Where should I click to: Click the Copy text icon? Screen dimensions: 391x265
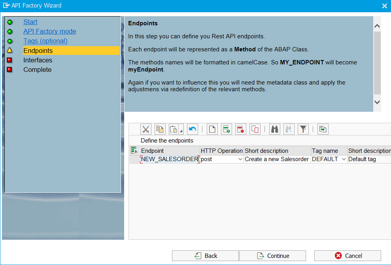(160, 129)
